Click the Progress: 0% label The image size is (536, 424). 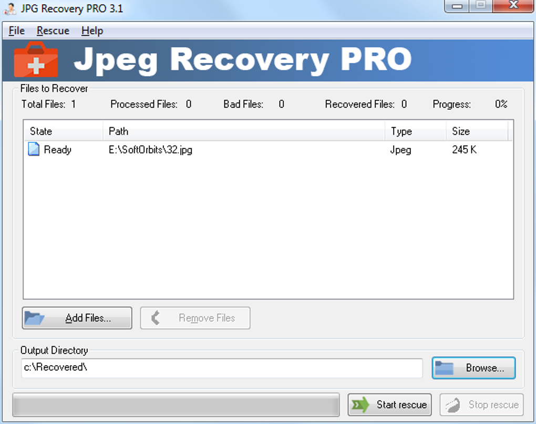click(470, 104)
